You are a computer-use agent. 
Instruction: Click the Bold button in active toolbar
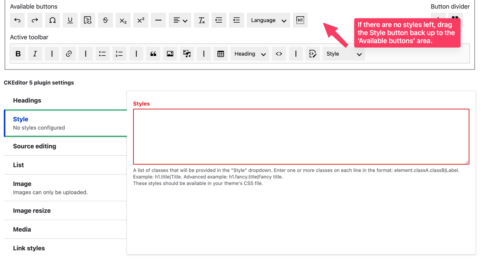tap(18, 54)
